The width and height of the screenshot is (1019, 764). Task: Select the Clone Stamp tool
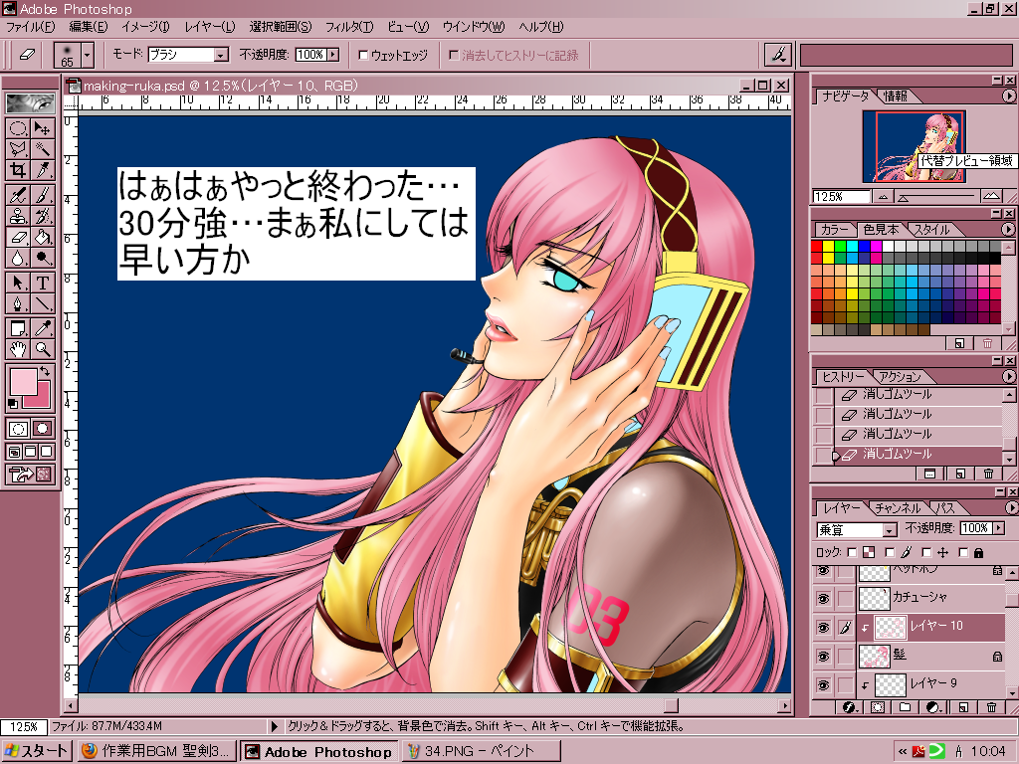click(18, 215)
